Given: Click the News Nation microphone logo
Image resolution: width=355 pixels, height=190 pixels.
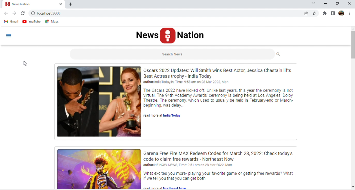Looking at the screenshot, I should pos(167,35).
